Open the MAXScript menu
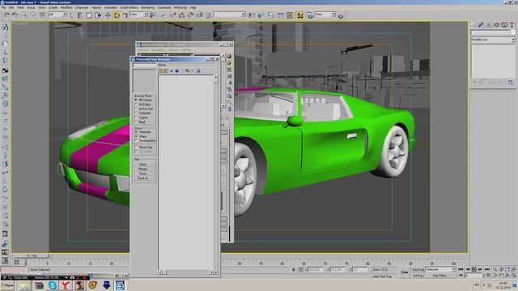Viewport: 518px width, 291px height. [180, 7]
